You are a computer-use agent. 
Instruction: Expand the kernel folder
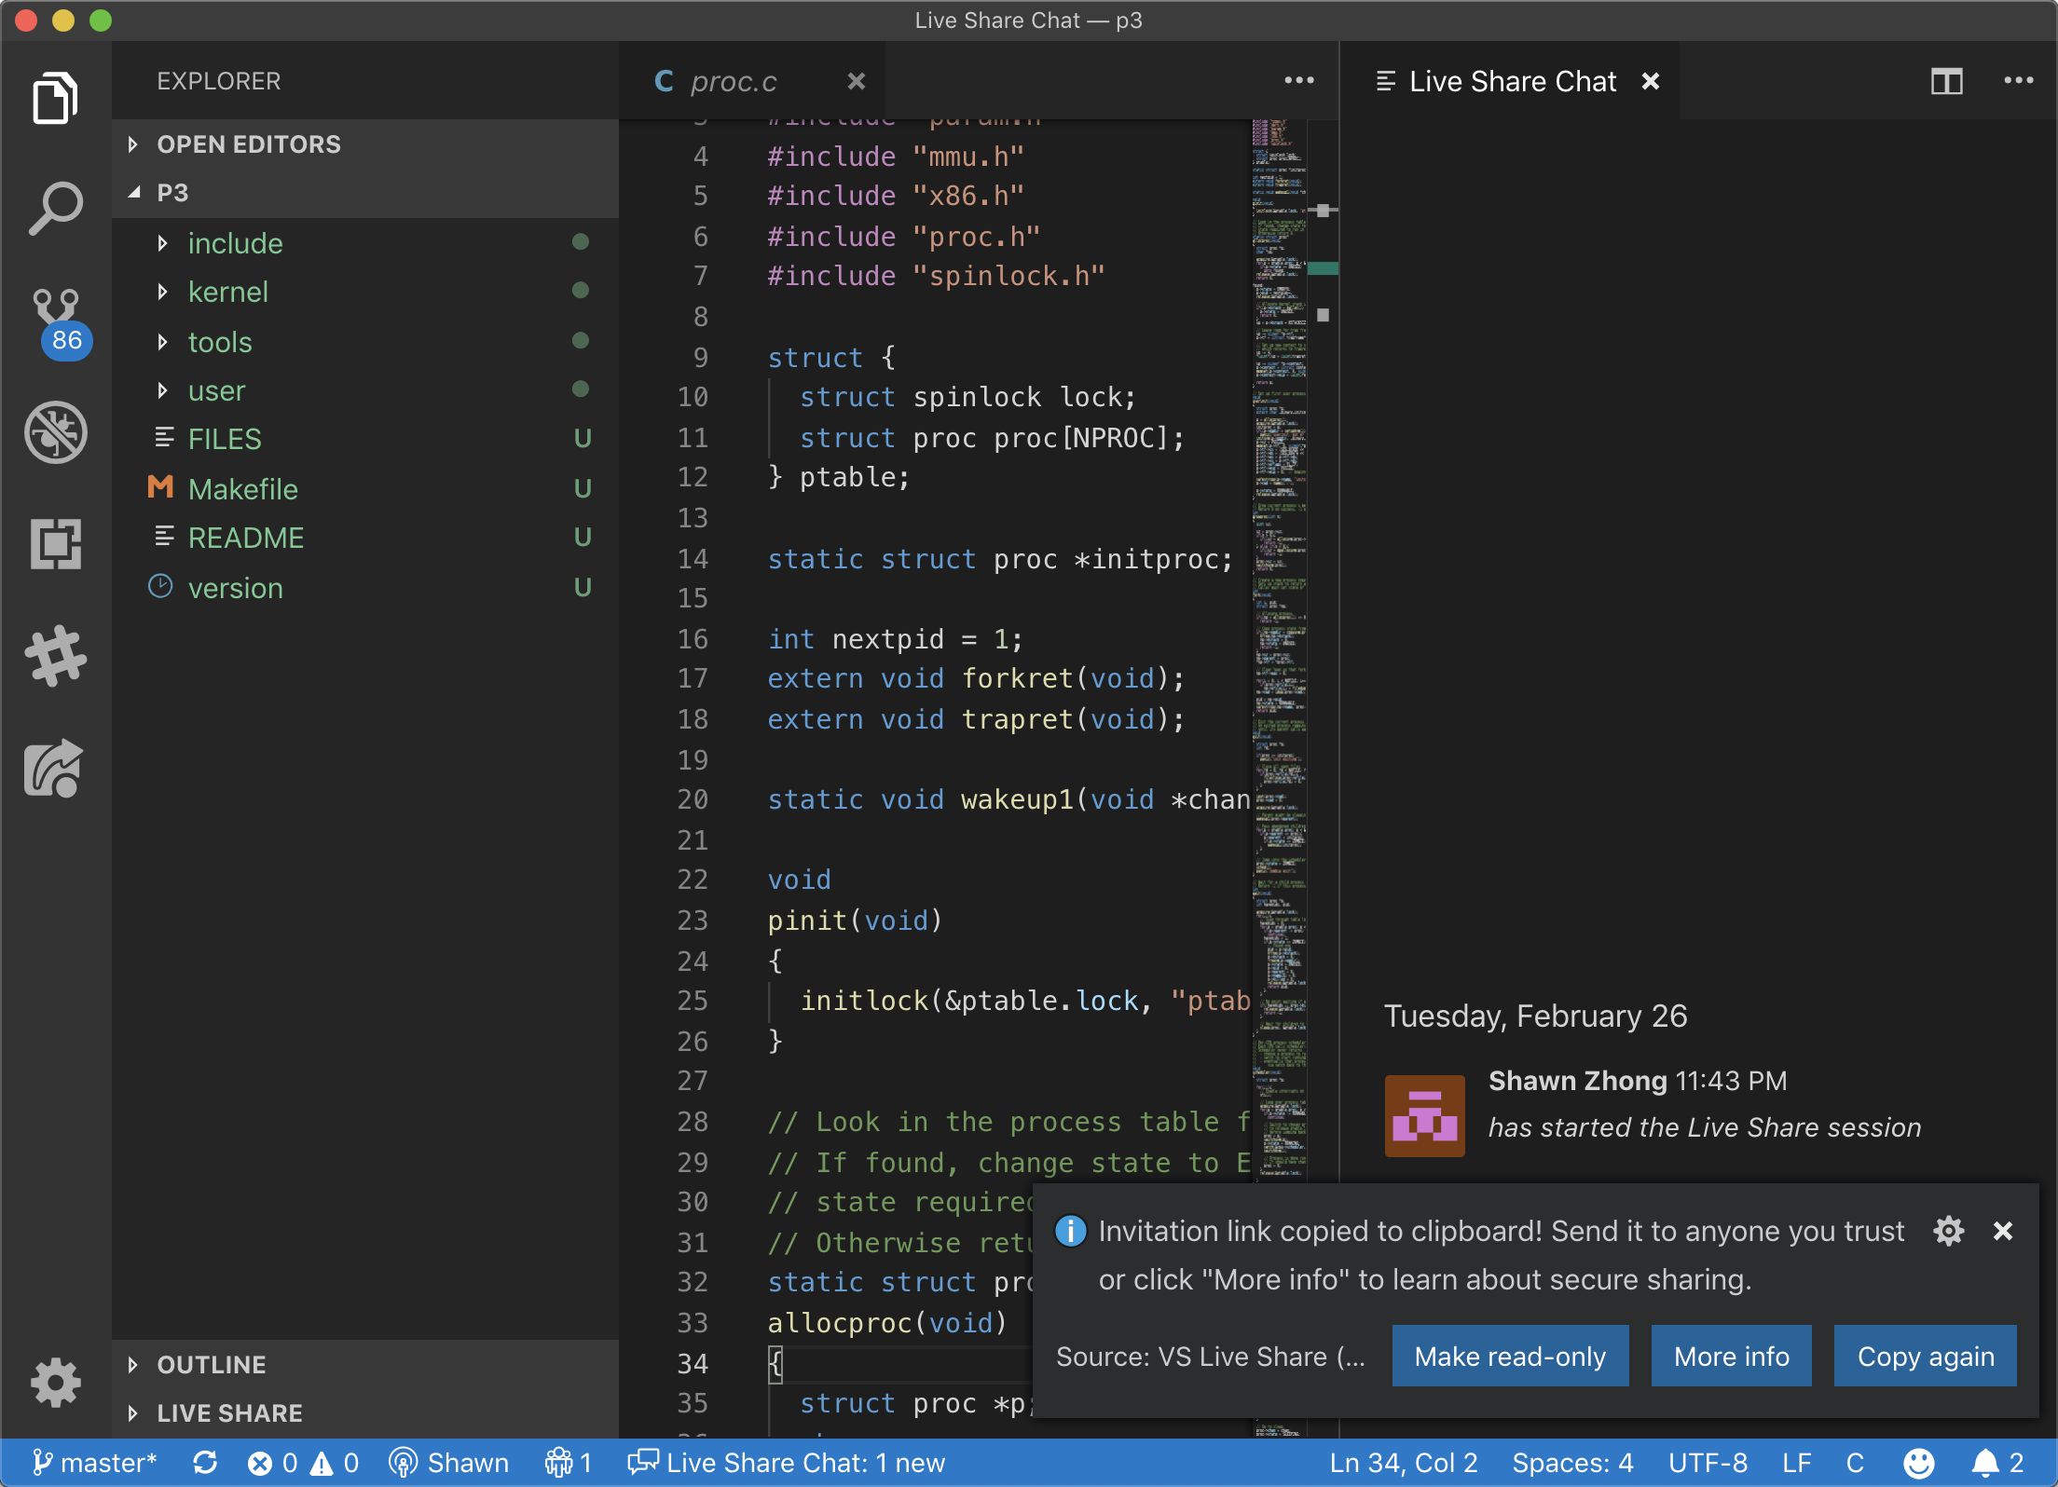point(227,293)
